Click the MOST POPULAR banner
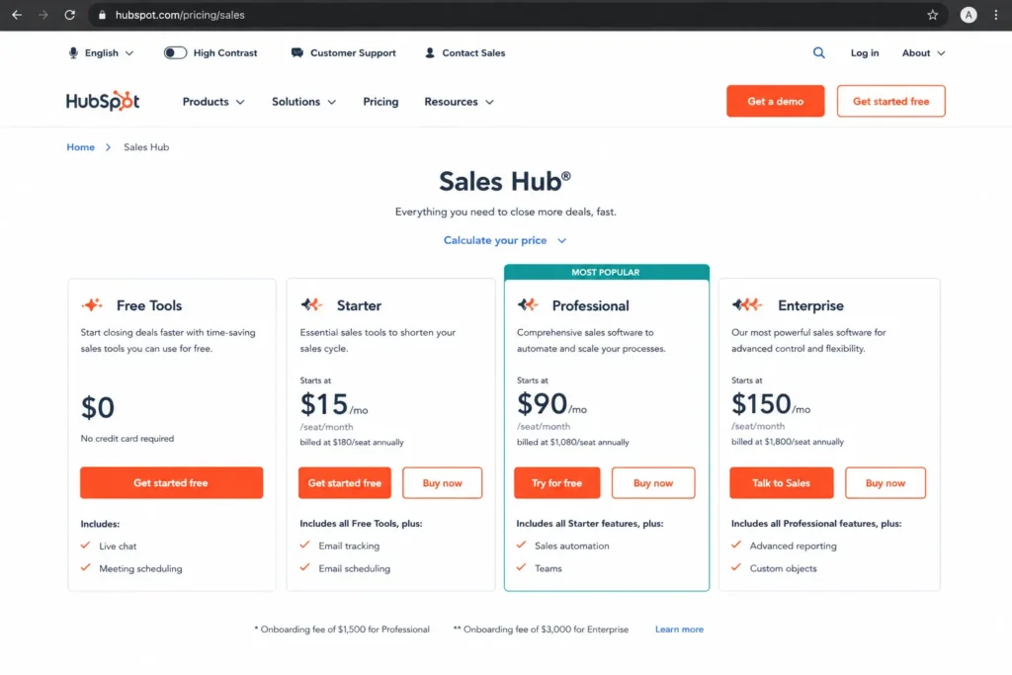Viewport: 1012px width, 675px height. tap(606, 272)
